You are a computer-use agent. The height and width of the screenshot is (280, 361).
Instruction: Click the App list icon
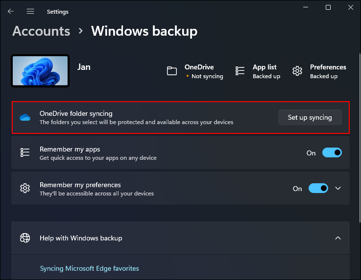pos(240,71)
